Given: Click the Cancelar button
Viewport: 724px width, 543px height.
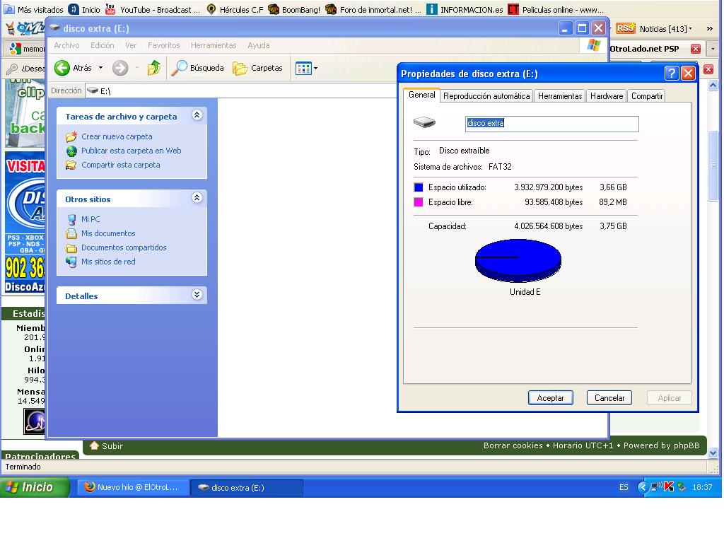Looking at the screenshot, I should (x=609, y=398).
